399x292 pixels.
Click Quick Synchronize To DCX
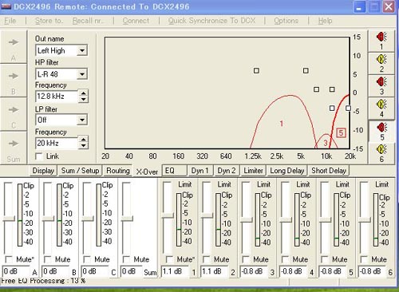pyautogui.click(x=211, y=21)
